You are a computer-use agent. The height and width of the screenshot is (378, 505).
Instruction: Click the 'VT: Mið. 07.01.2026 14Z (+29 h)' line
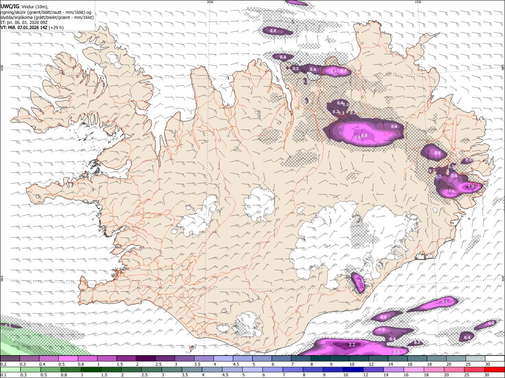(32, 28)
